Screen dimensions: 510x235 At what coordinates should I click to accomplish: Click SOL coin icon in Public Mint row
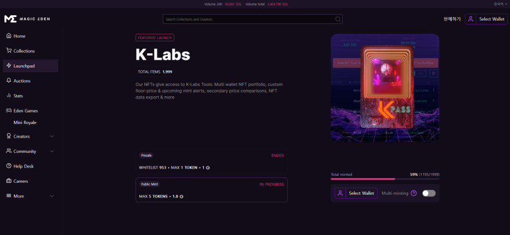[181, 196]
